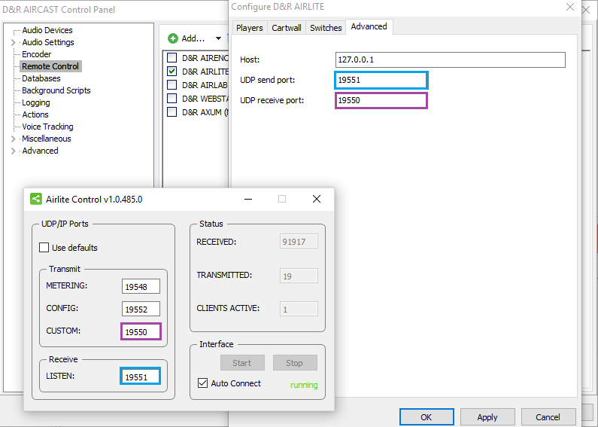
Task: Open the Cartwall tab
Action: 286,28
